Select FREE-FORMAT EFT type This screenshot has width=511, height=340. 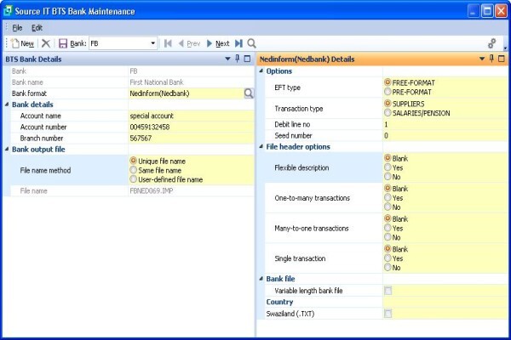(x=388, y=82)
